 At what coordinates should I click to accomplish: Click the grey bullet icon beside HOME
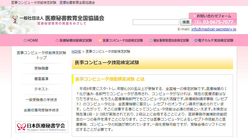point(25,41)
